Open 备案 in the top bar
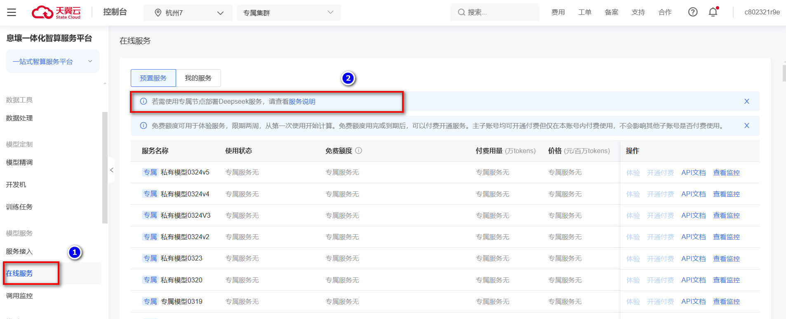786x319 pixels. [x=612, y=12]
